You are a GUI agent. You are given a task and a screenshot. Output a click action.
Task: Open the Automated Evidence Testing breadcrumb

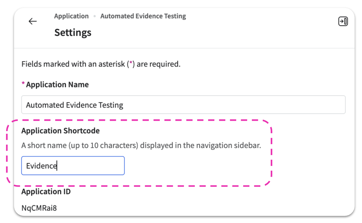point(143,16)
